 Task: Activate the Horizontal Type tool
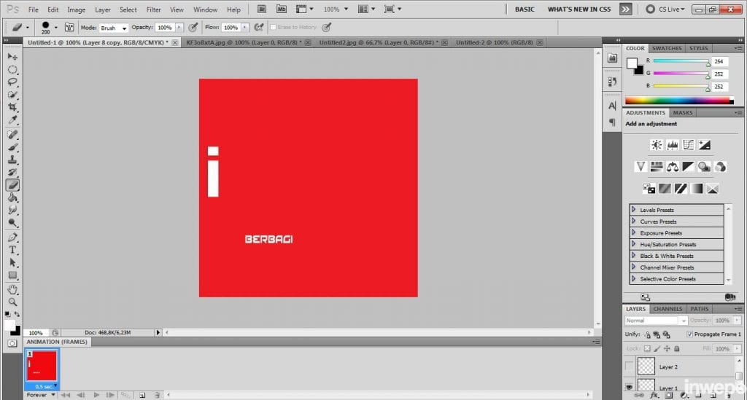coord(12,250)
